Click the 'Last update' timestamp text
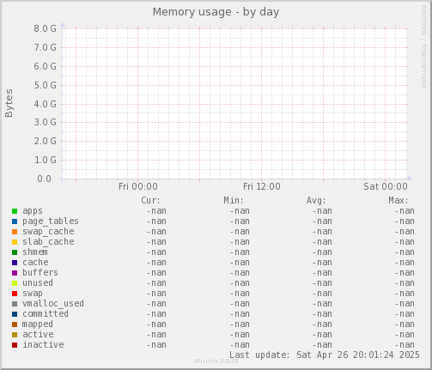The image size is (432, 370). (325, 355)
